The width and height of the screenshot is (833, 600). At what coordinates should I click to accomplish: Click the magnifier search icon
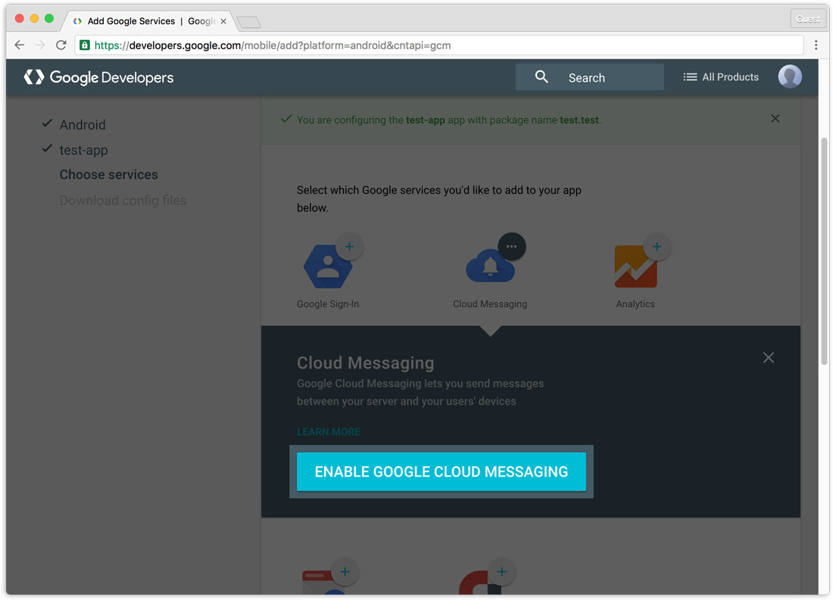coord(541,77)
